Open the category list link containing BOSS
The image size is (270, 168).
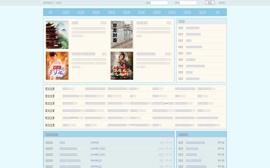(70, 118)
